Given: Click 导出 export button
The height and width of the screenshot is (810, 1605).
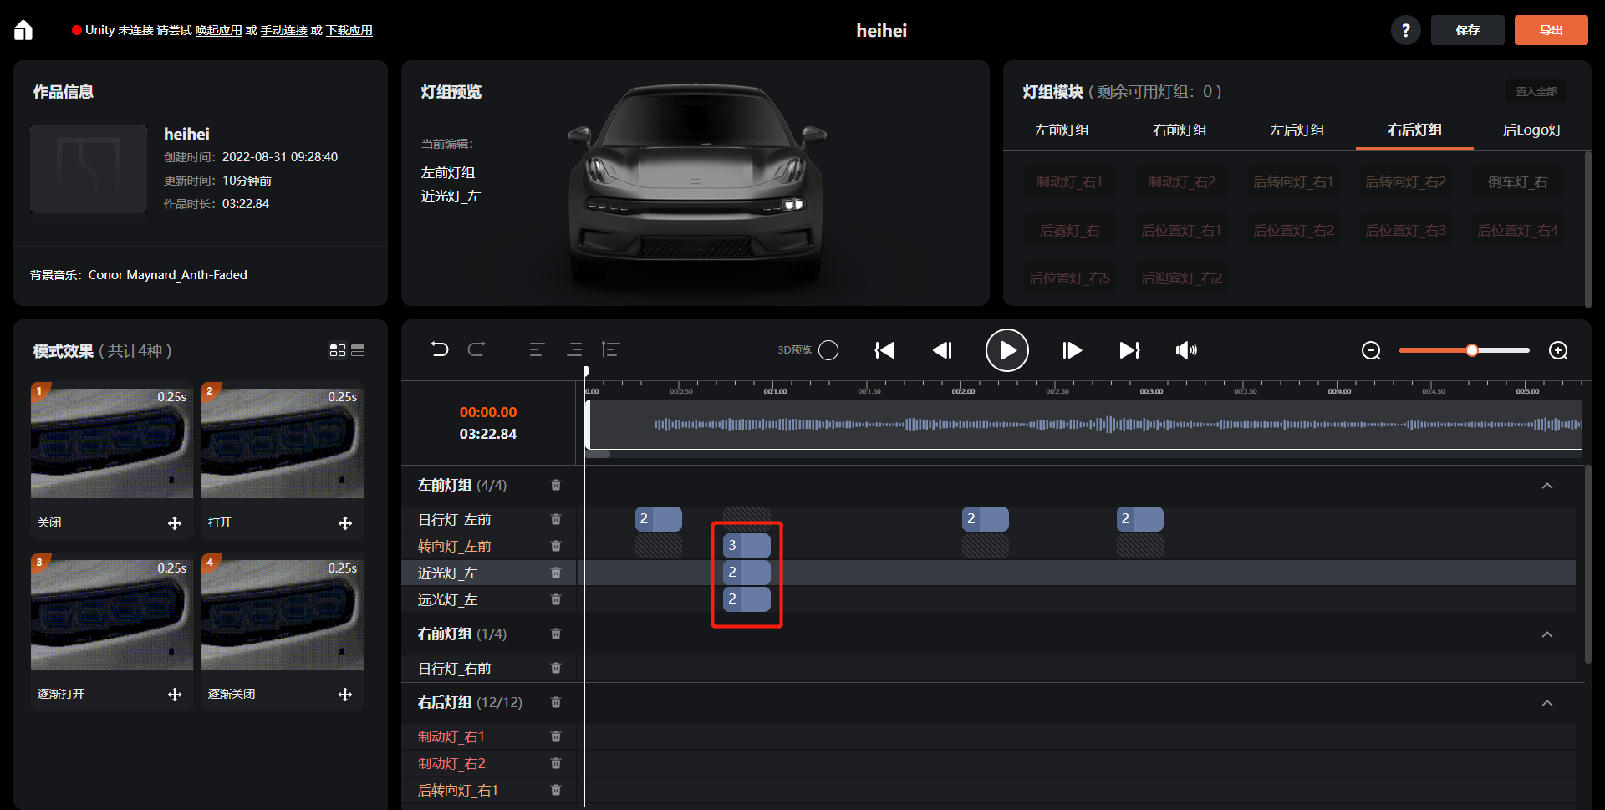Looking at the screenshot, I should point(1551,30).
